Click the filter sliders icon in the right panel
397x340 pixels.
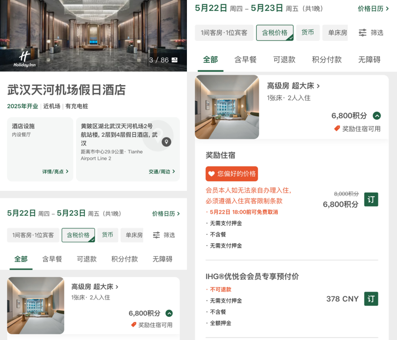pyautogui.click(x=363, y=33)
